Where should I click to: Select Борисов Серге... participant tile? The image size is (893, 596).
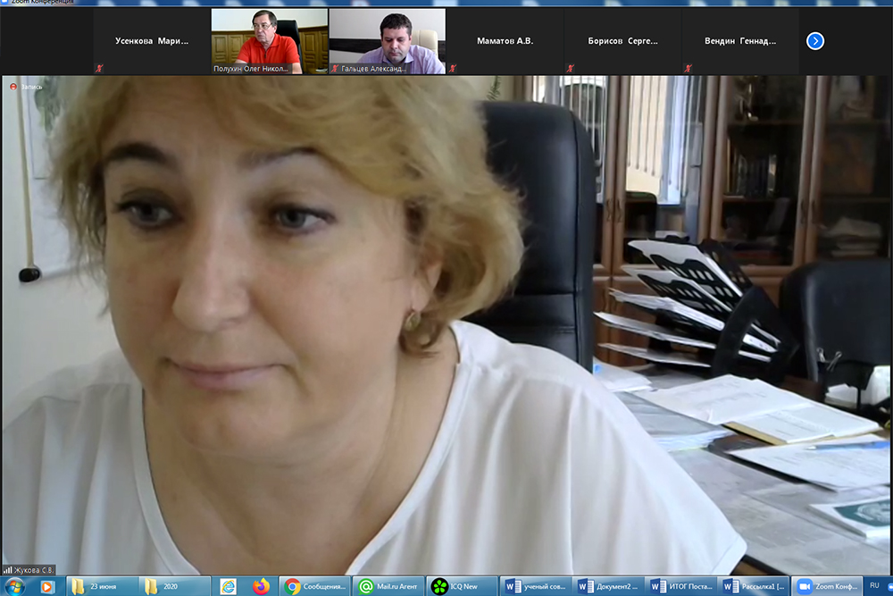(622, 41)
